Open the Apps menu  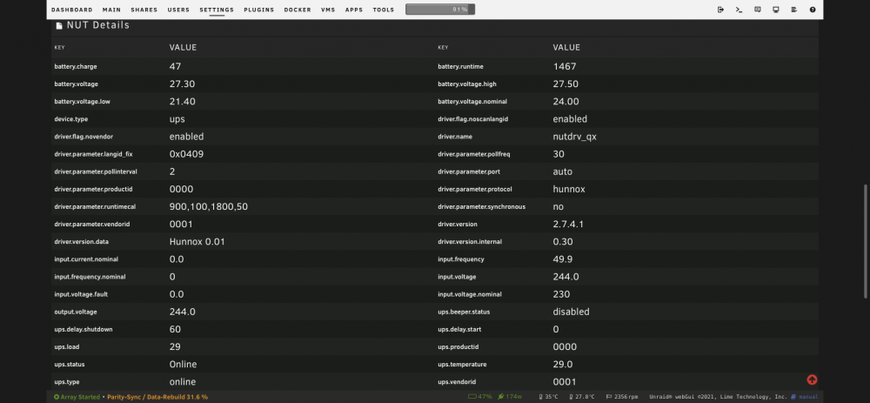(x=354, y=10)
